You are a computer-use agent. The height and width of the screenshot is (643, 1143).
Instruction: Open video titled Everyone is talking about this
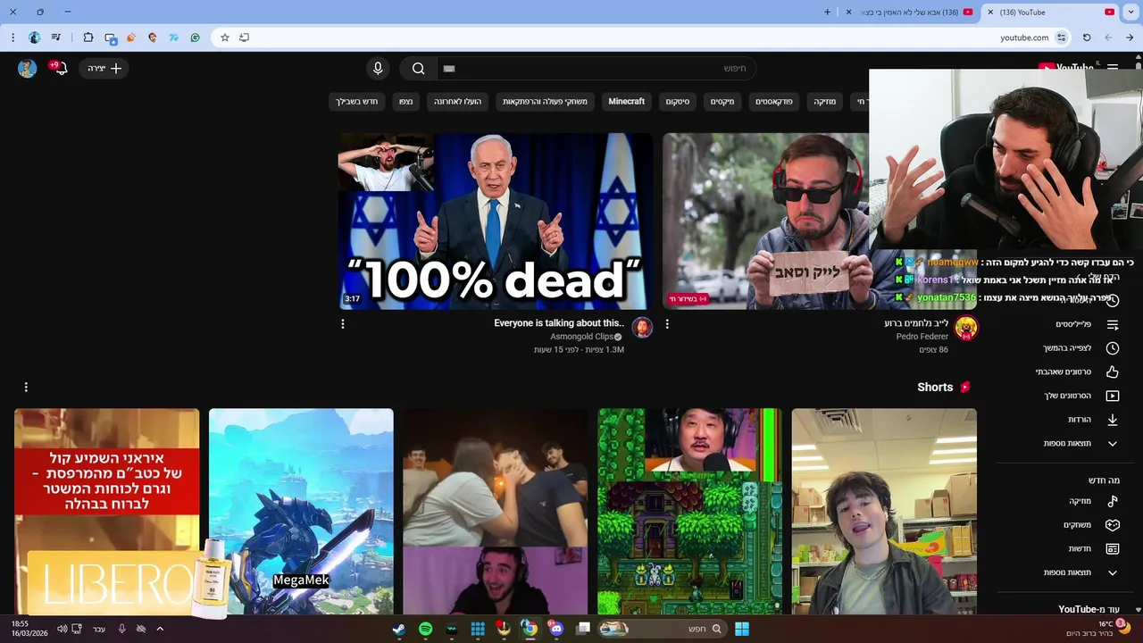click(559, 323)
